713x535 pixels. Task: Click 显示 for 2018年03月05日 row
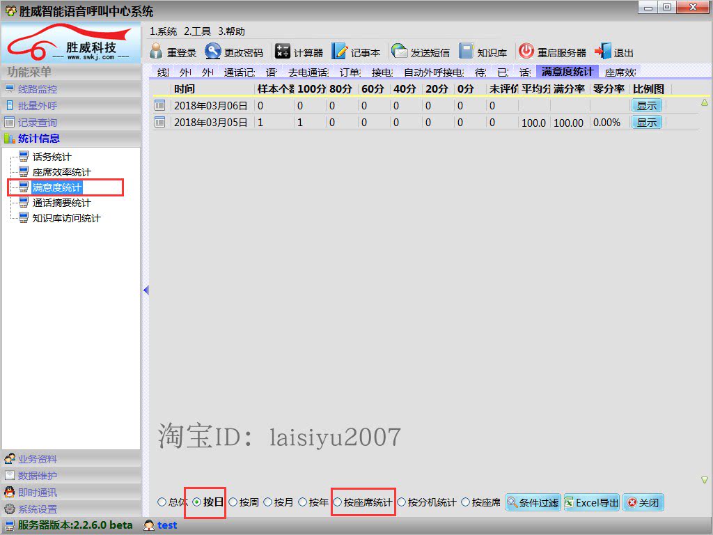646,122
